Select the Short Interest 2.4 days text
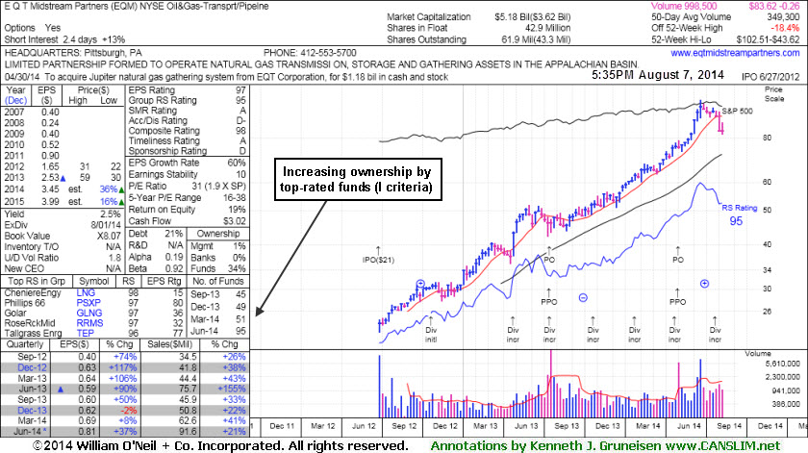This screenshot has height=453, width=808. pyautogui.click(x=52, y=39)
